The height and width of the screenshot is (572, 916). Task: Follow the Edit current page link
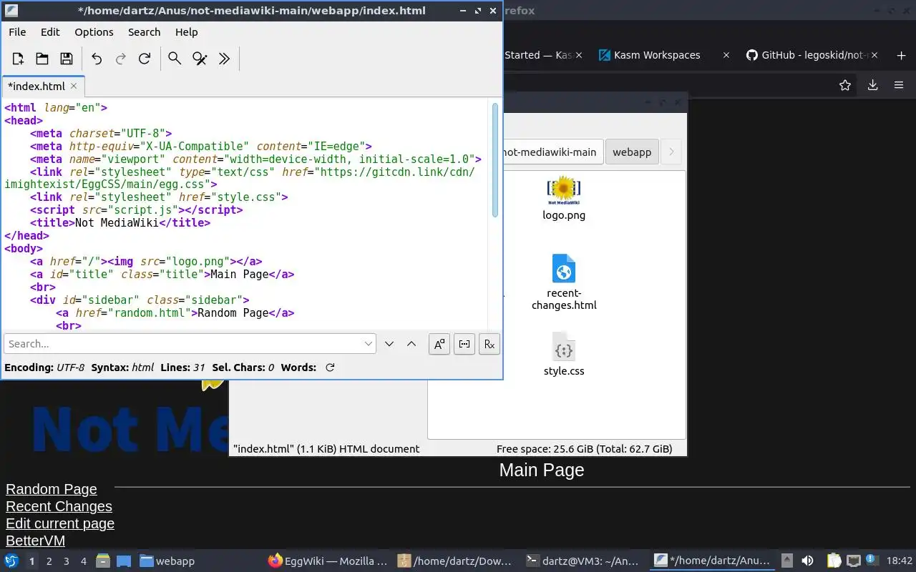coord(60,523)
